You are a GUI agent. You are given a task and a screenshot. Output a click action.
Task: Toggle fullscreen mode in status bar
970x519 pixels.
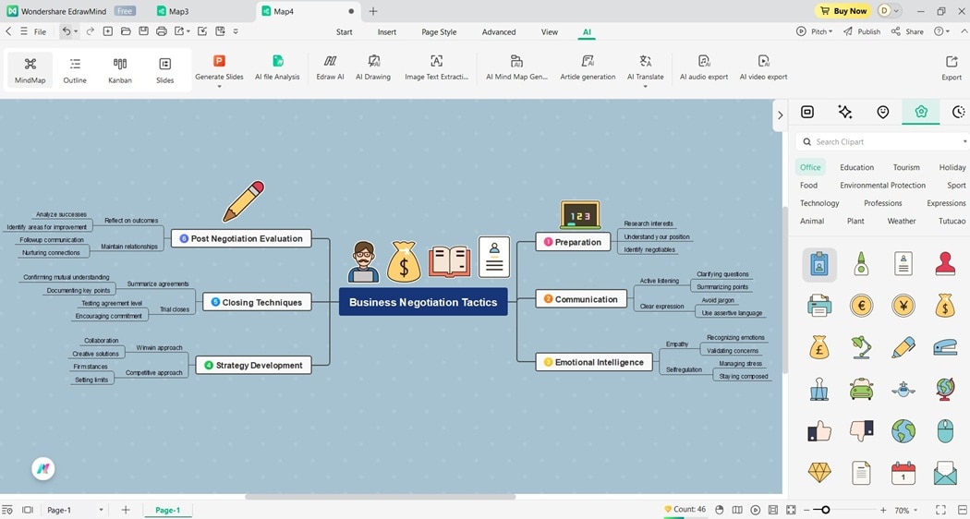940,510
